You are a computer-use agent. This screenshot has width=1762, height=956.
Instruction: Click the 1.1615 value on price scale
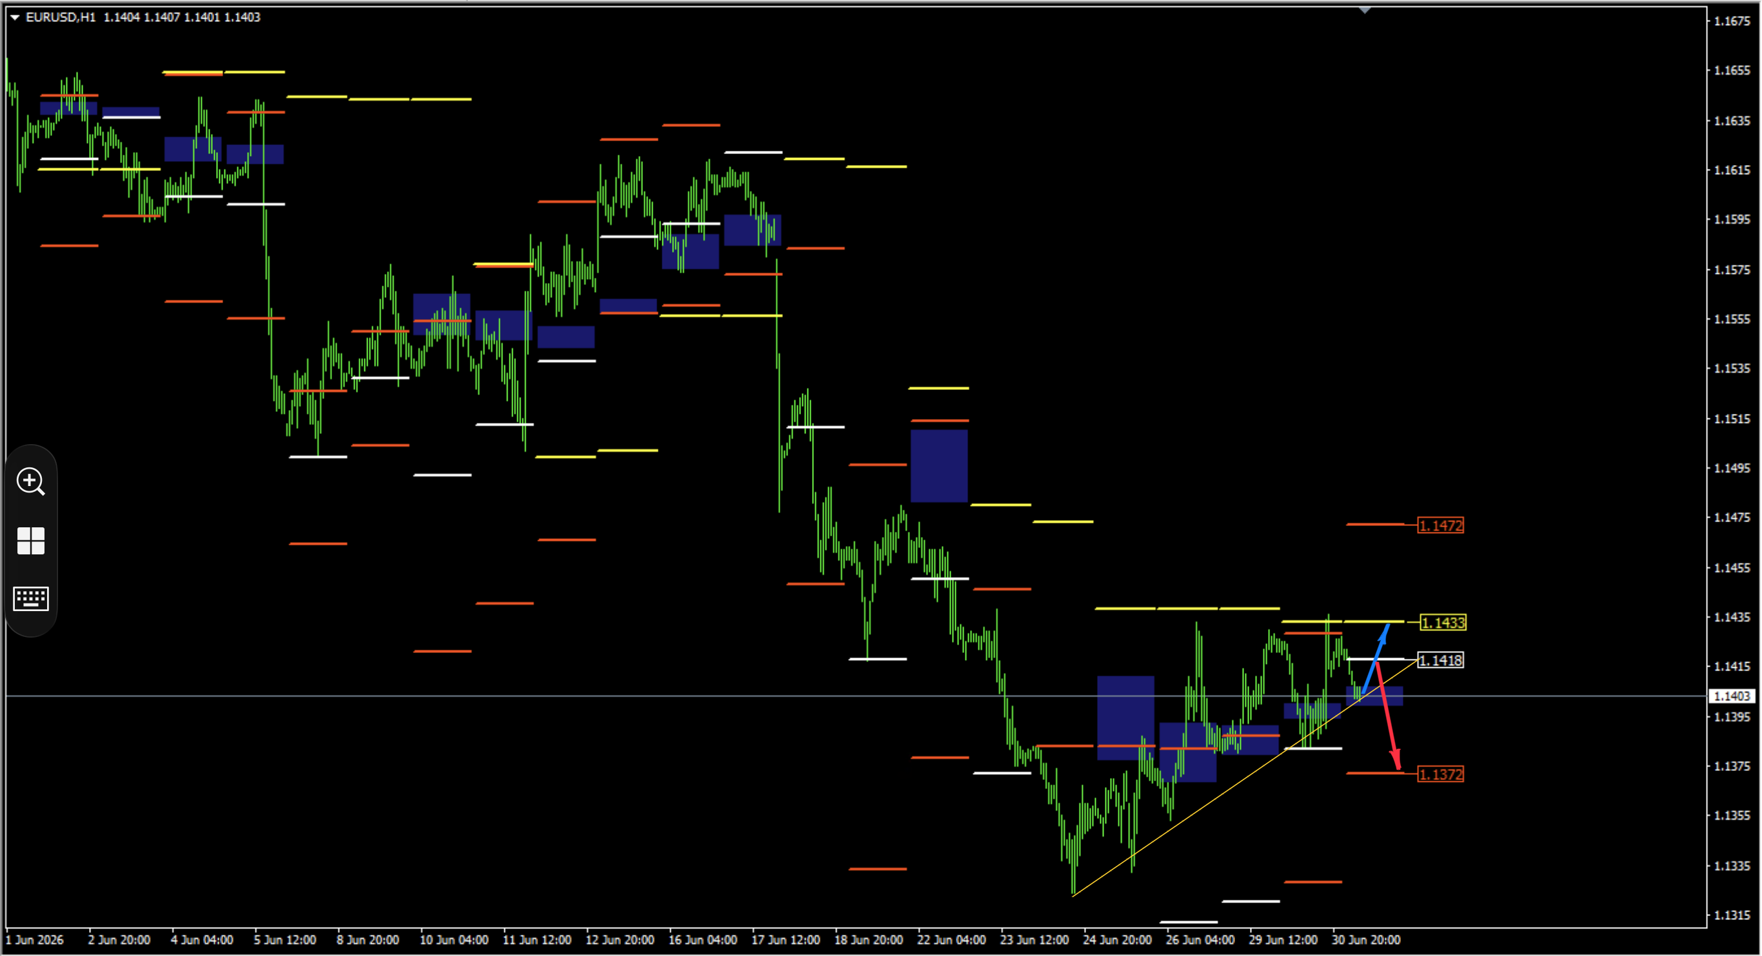(1732, 170)
